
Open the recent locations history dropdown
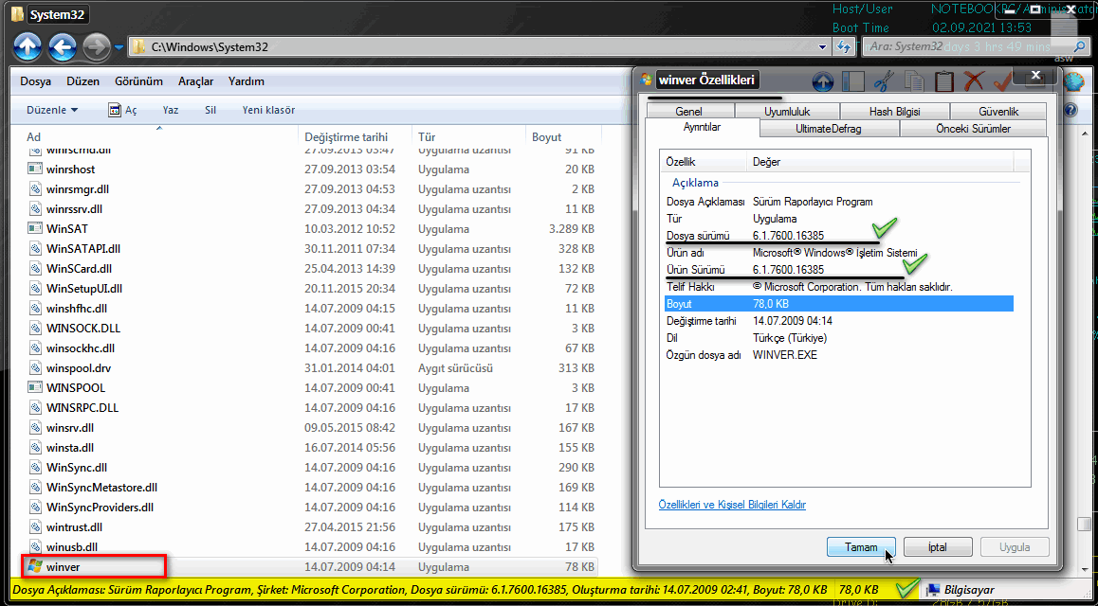pos(119,47)
